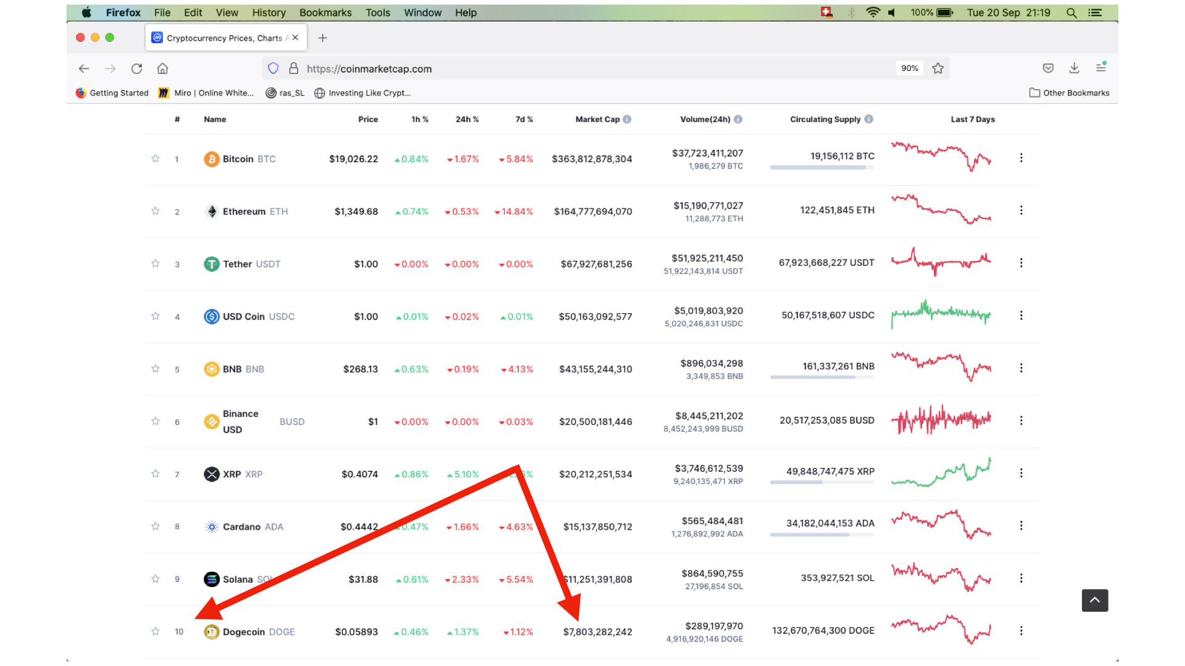Click the Volume(24h) info icon
Viewport: 1185px width, 666px height.
[738, 119]
